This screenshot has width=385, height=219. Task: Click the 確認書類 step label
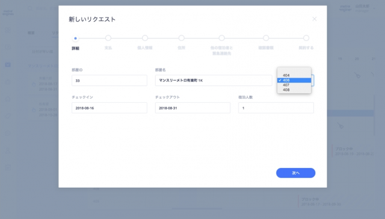click(x=266, y=48)
